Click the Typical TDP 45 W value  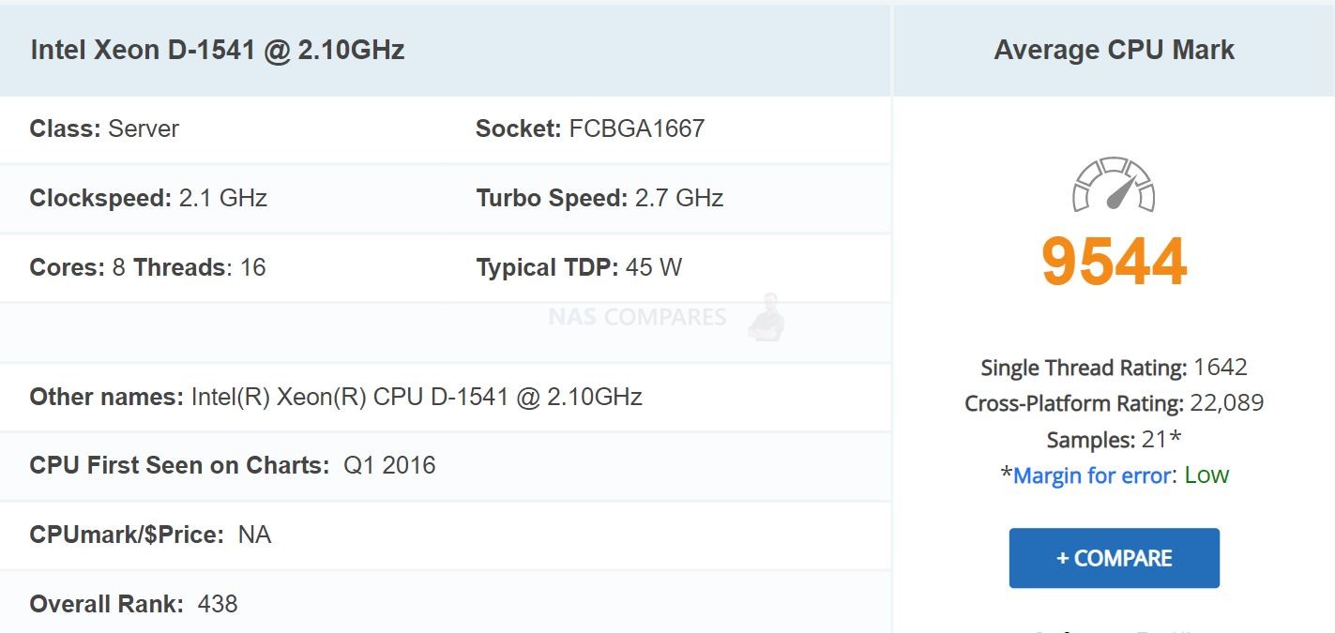(654, 267)
